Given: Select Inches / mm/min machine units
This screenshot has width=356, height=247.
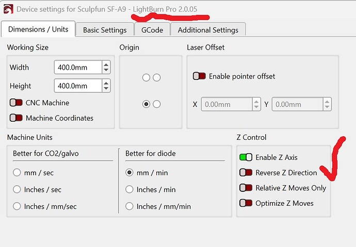Looking at the screenshot, I should click(x=130, y=206).
